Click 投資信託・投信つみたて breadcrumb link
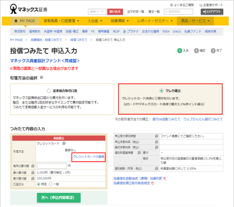Image resolution: width=234 pixels, height=207 pixels. click(x=46, y=40)
